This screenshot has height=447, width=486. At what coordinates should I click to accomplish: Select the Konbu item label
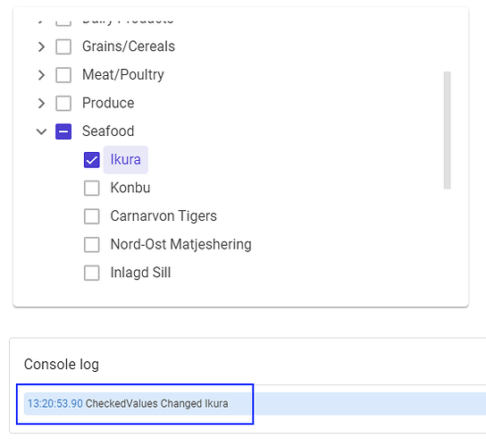click(130, 188)
